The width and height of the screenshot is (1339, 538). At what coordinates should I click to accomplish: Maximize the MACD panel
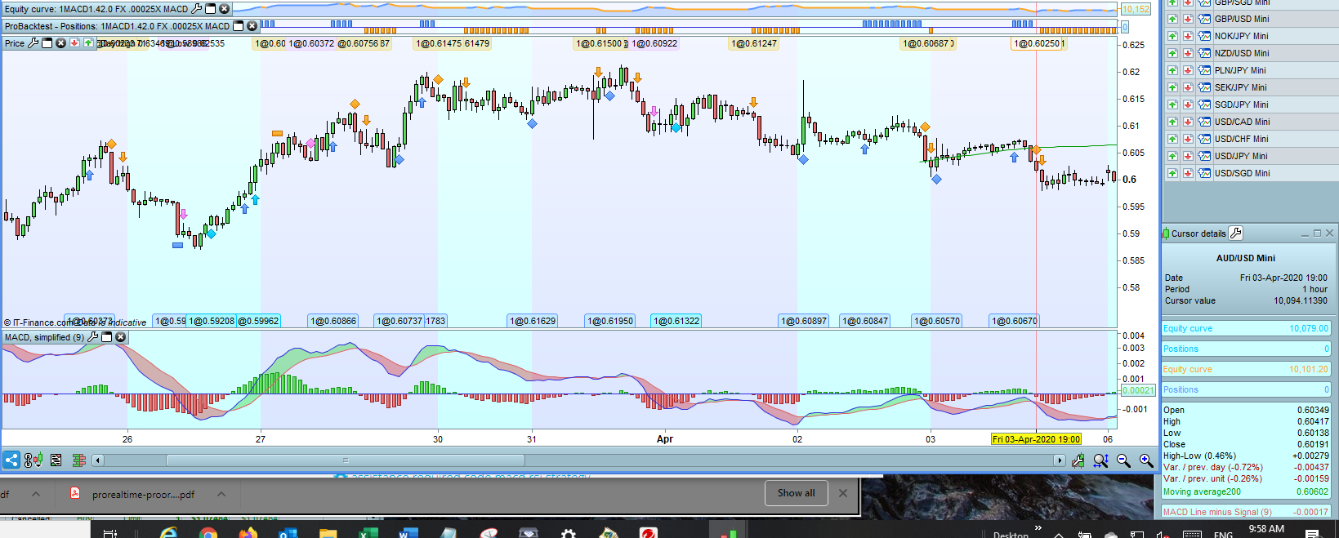click(107, 337)
